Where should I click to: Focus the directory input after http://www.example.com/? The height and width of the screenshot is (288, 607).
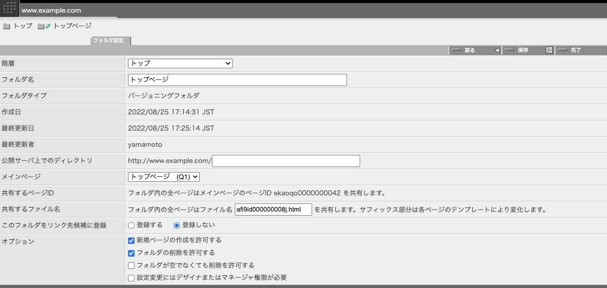pyautogui.click(x=286, y=161)
